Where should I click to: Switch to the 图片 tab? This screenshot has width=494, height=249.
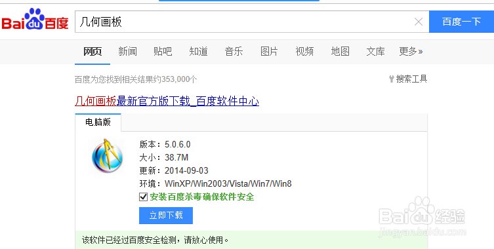point(270,51)
